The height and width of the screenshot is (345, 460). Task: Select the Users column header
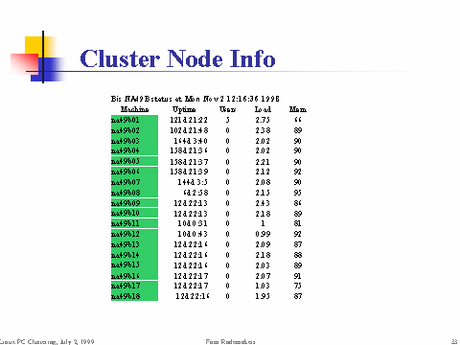click(x=227, y=109)
